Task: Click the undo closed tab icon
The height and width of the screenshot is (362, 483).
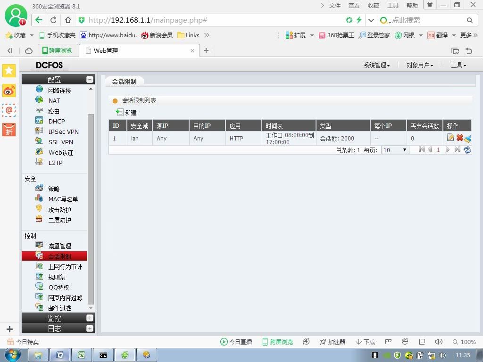Action: [469, 51]
